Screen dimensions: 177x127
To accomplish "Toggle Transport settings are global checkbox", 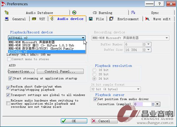I will [x=8, y=95].
